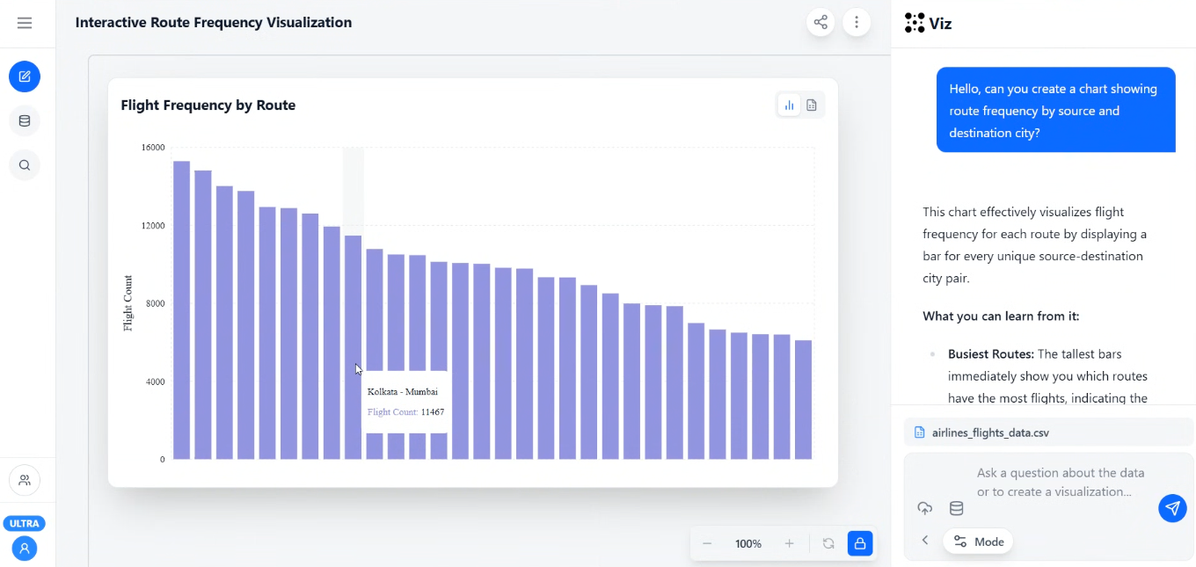Open the hamburger menu in the sidebar
The width and height of the screenshot is (1196, 567).
point(25,23)
